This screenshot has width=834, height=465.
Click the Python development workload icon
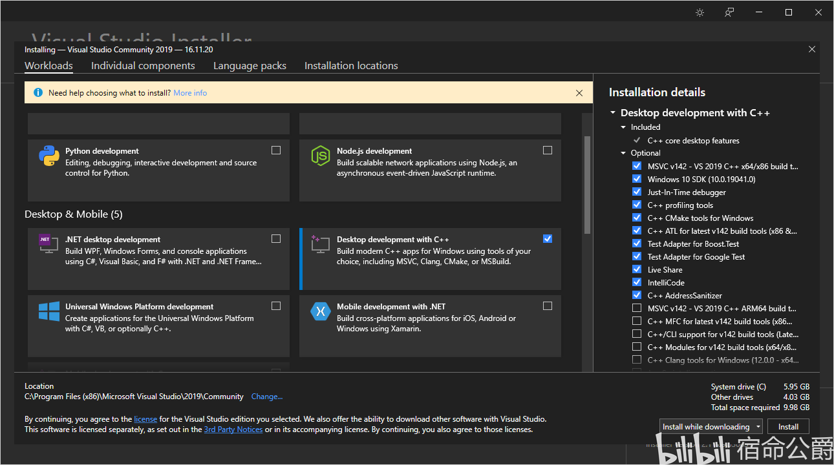pyautogui.click(x=49, y=156)
